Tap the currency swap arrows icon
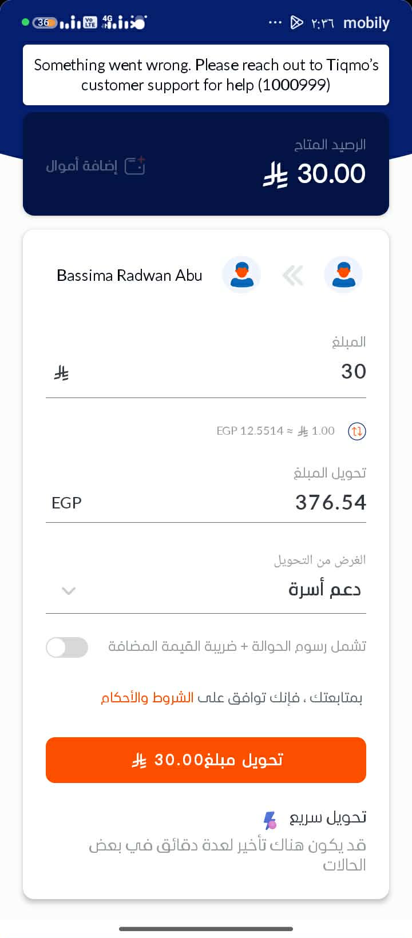Screen dimensions: 412x938 click(357, 431)
